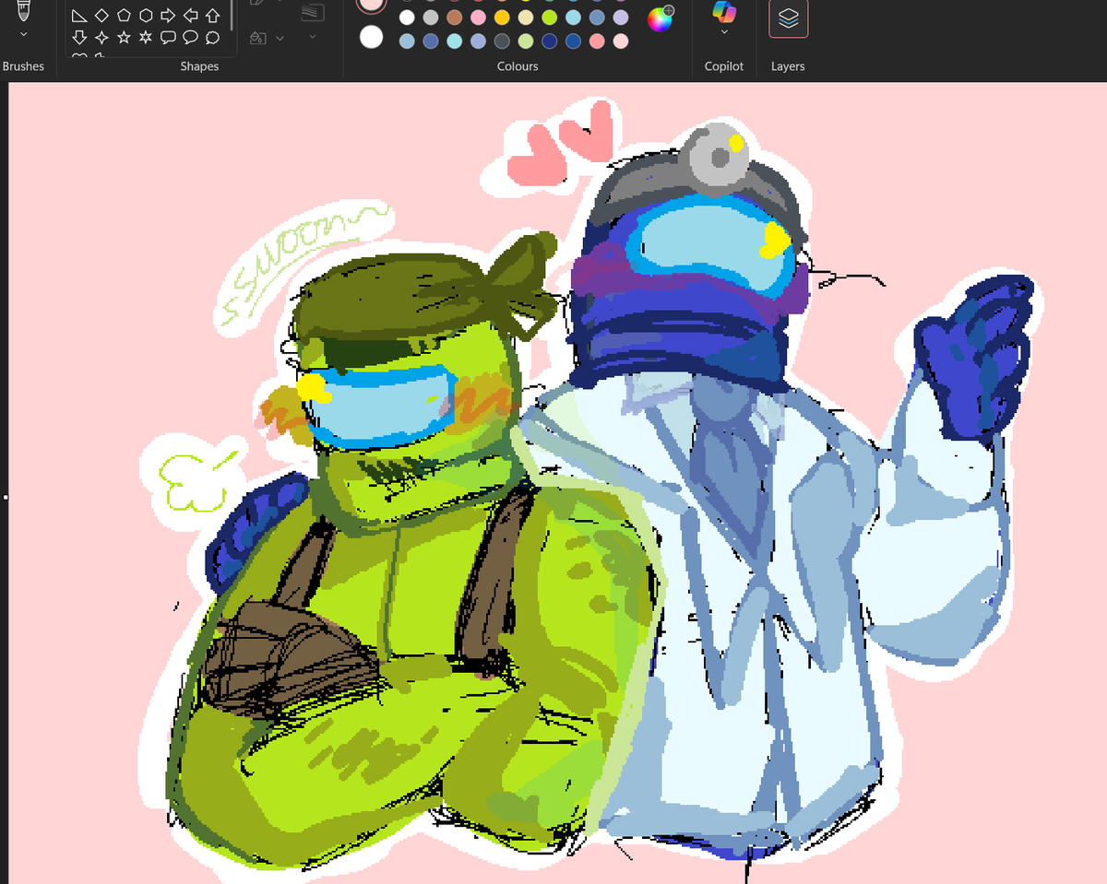Pick the dark grey custom swatch

(502, 41)
